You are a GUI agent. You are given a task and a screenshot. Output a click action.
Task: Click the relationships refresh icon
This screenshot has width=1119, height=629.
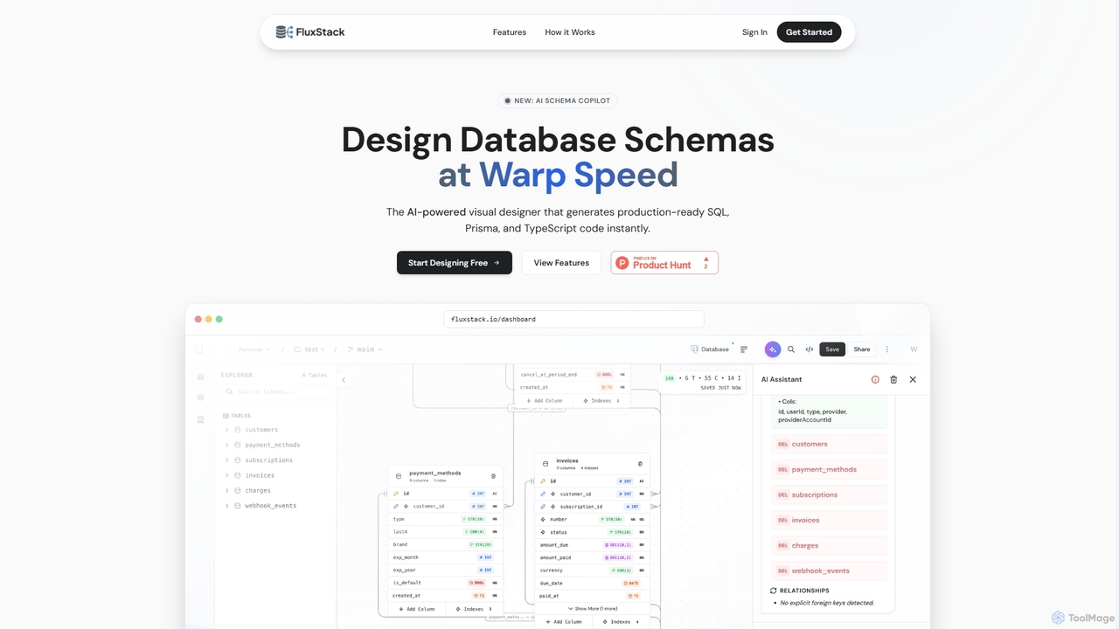point(774,591)
